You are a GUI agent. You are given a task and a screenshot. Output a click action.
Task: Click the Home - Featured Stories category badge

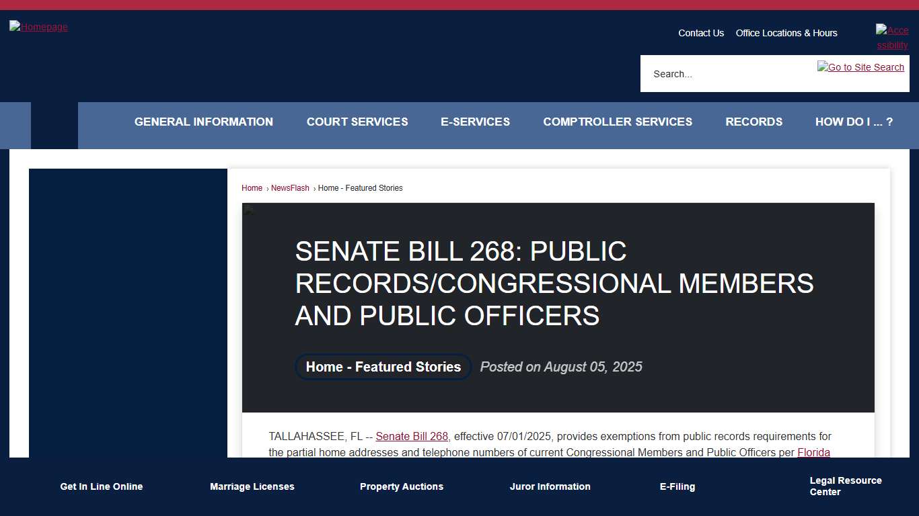point(383,367)
